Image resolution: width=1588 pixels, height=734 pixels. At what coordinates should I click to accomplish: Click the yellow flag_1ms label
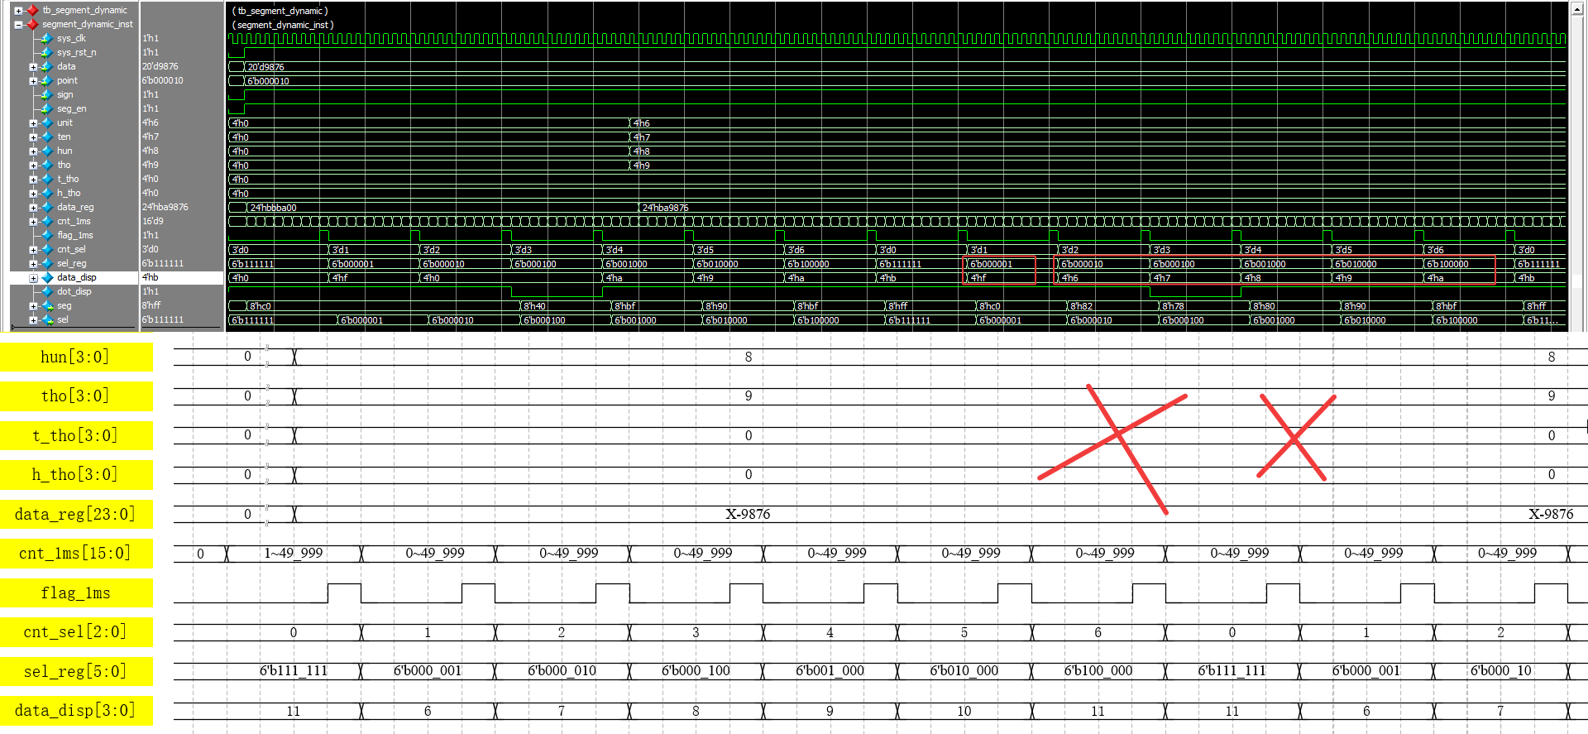(x=76, y=592)
